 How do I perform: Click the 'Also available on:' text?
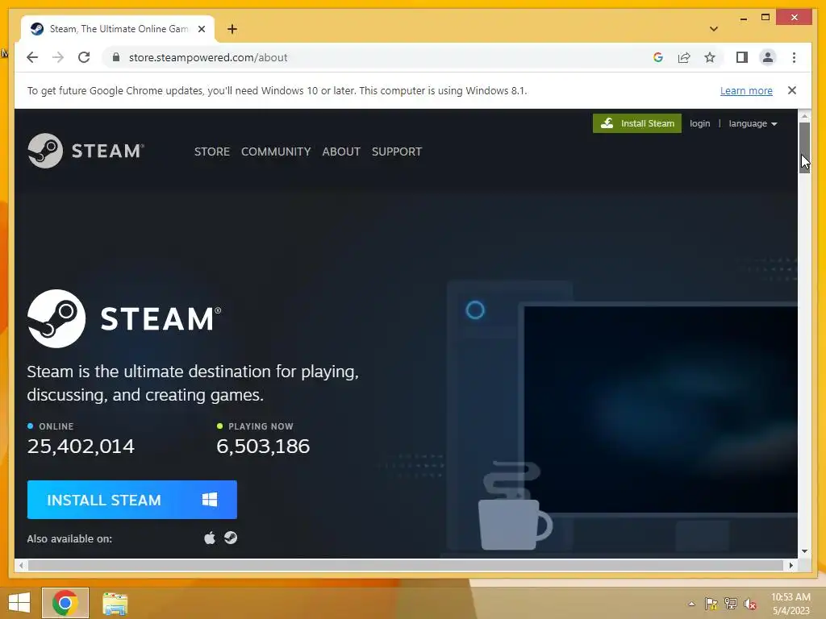(x=69, y=538)
